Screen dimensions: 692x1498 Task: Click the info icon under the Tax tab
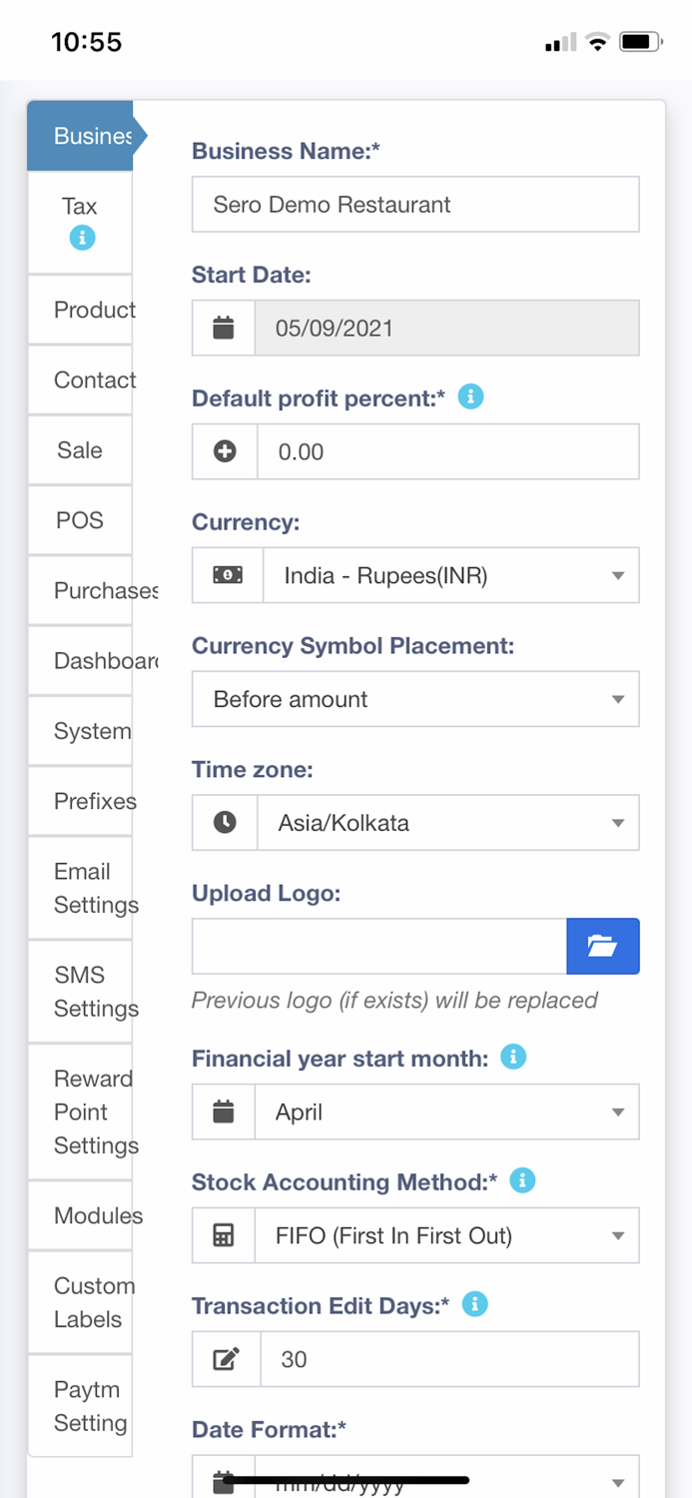click(x=81, y=238)
